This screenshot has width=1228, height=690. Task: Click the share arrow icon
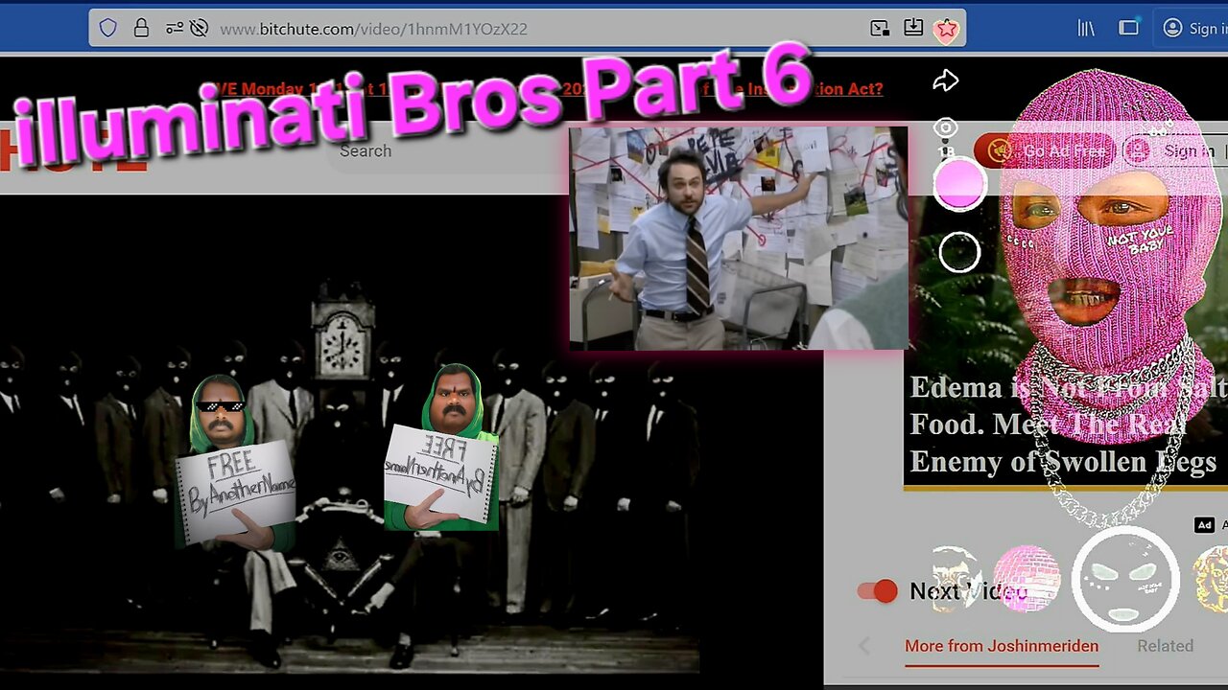coord(946,81)
